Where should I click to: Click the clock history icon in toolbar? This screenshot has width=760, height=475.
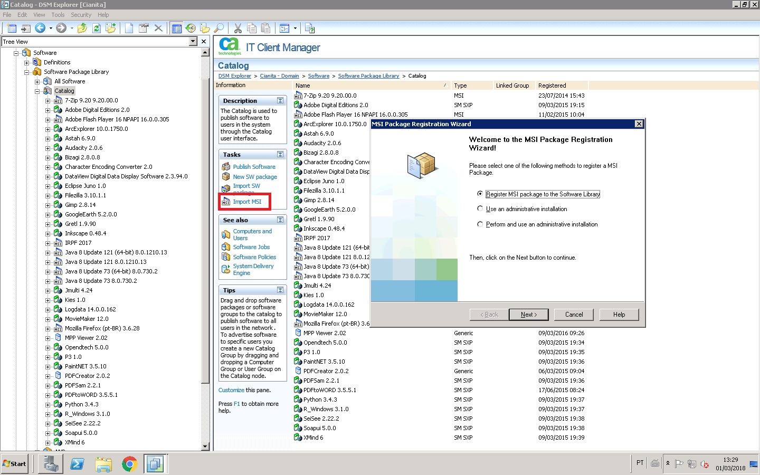point(191,28)
